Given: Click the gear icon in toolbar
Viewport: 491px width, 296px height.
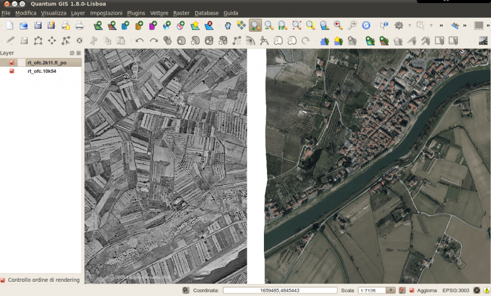Looking at the screenshot, I should coord(398,25).
